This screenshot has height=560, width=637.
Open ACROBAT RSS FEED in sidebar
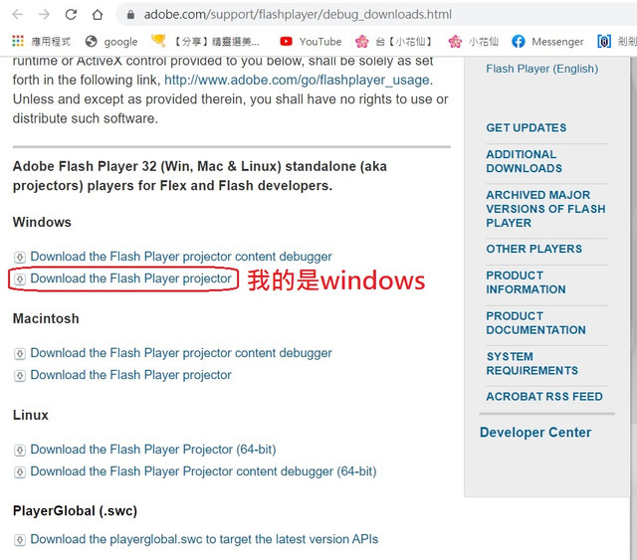pyautogui.click(x=544, y=397)
